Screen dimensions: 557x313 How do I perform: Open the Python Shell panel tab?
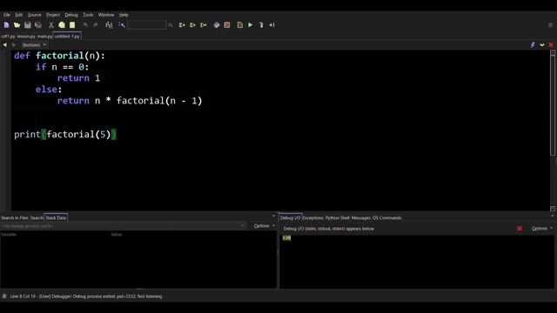click(x=338, y=218)
